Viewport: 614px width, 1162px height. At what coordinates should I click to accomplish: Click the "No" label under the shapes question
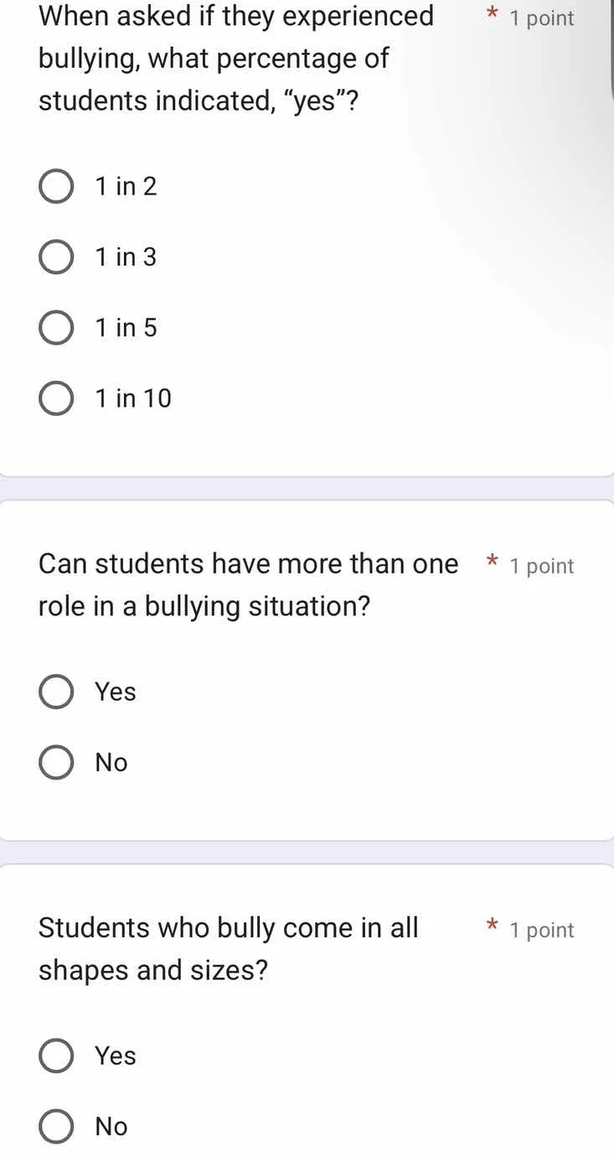click(111, 1126)
